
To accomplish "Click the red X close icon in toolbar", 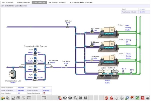I will 143,98.
